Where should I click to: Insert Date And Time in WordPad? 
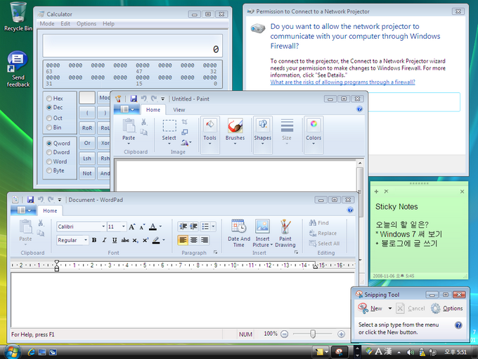coord(239,233)
